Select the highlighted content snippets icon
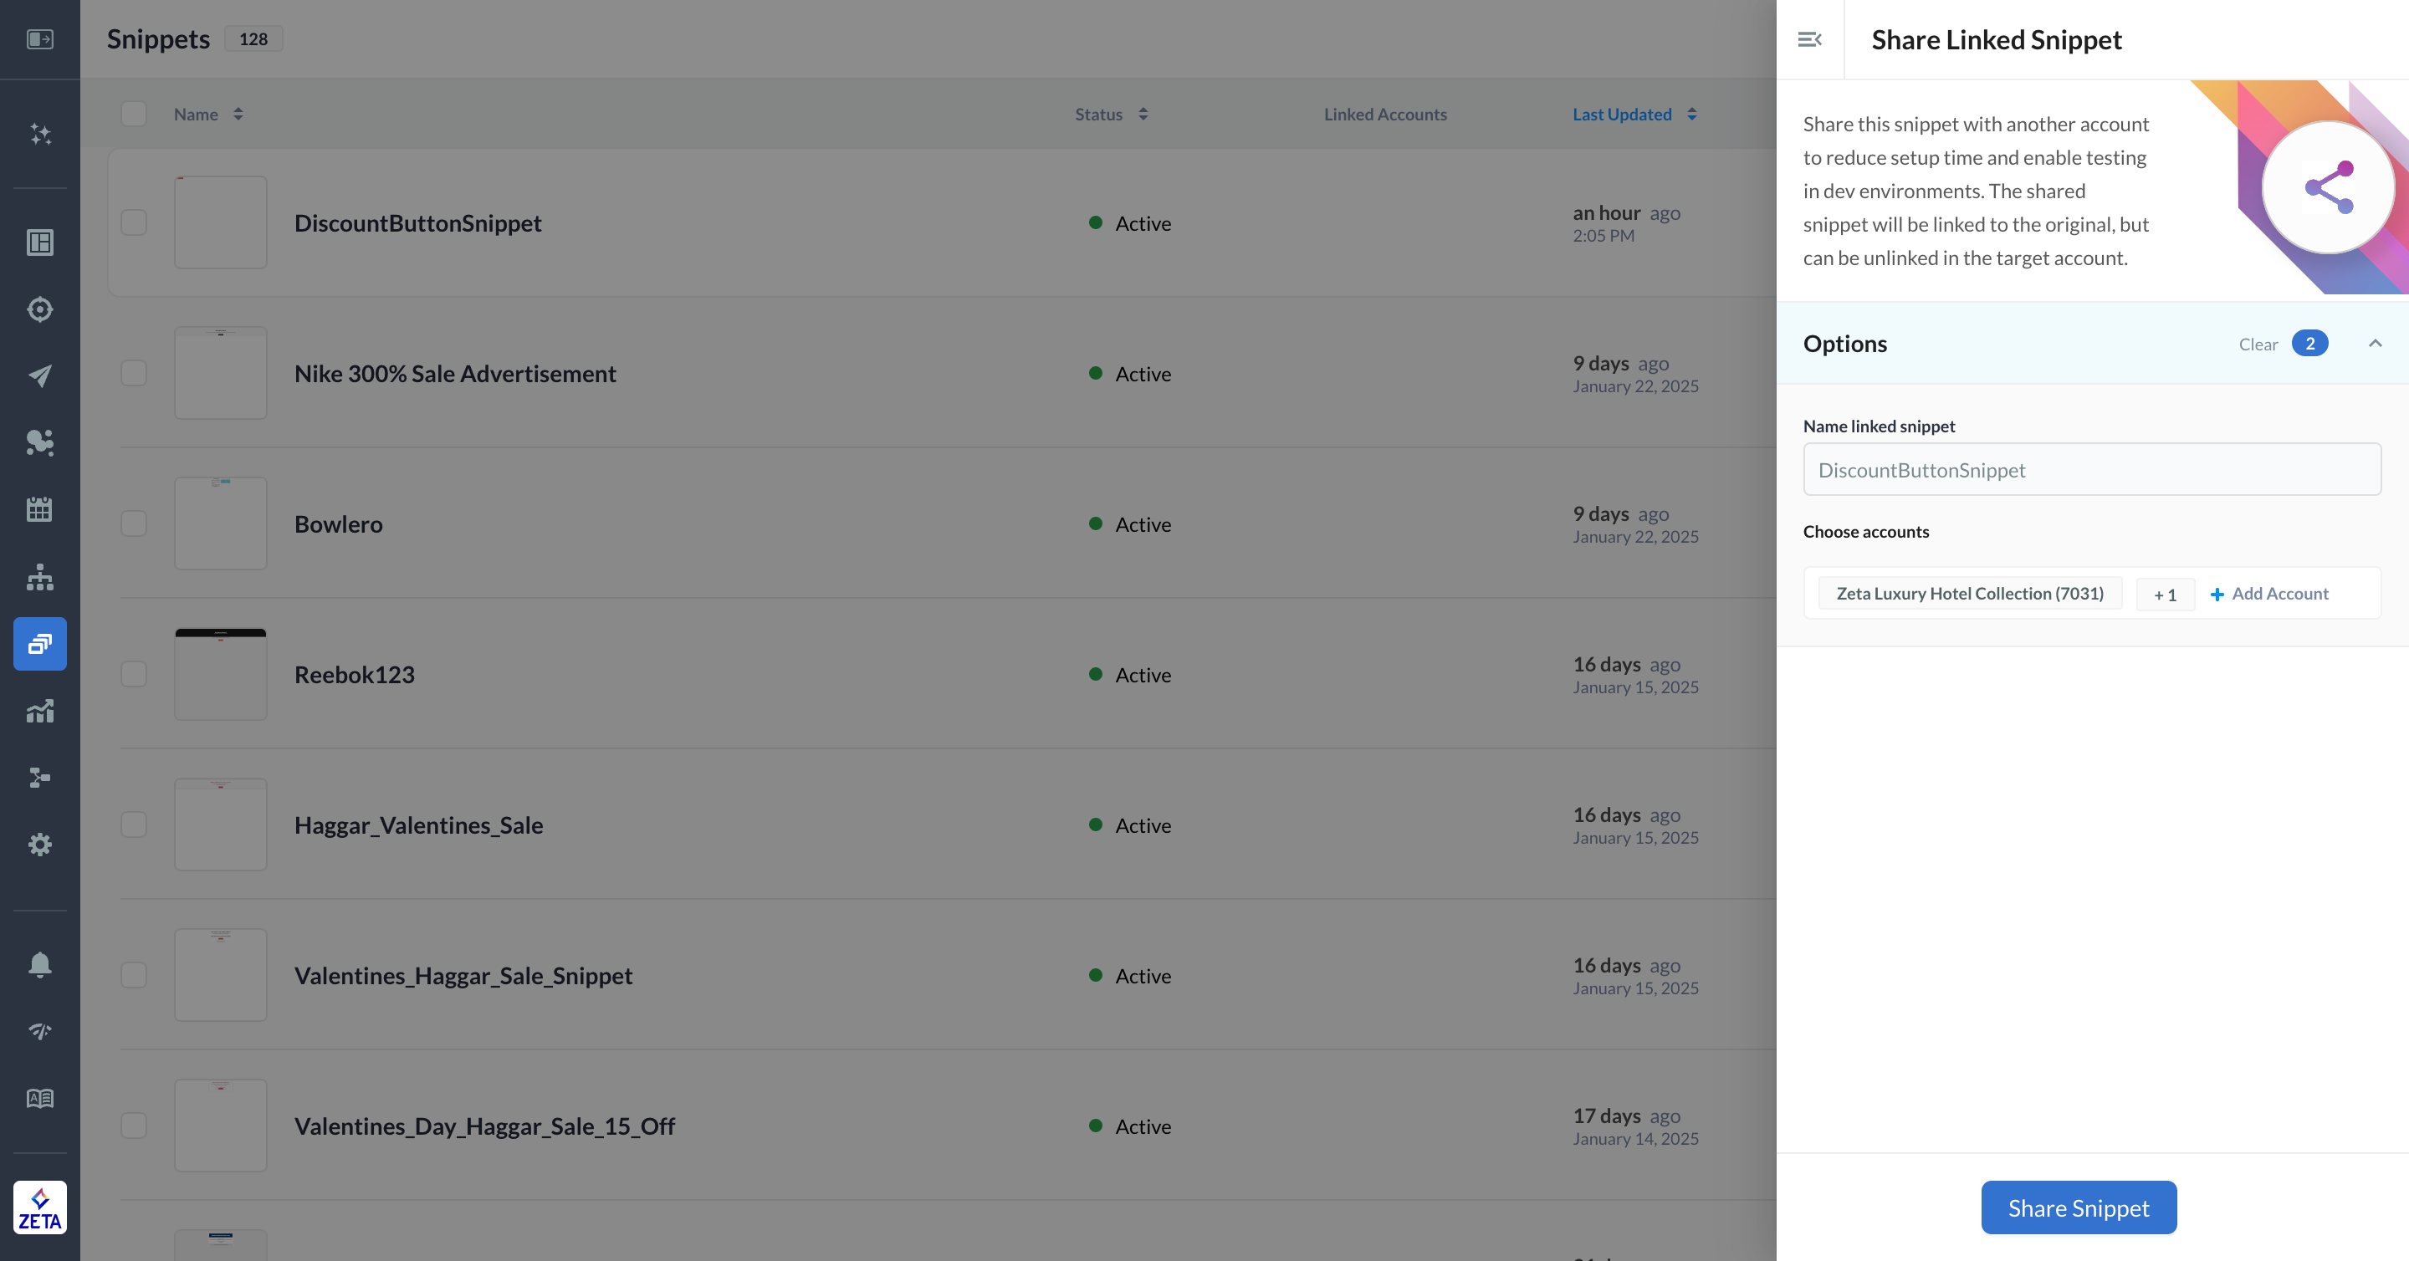Screen dimensions: 2409x1261 pyautogui.click(x=39, y=643)
